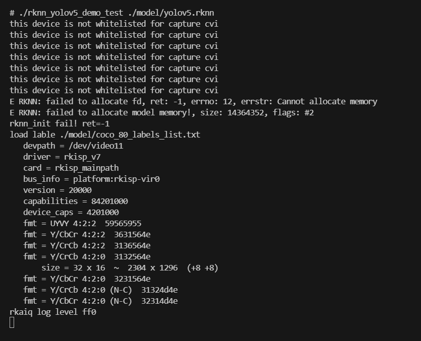Click the device_caps = 4201000 line
The height and width of the screenshot is (341, 421).
click(71, 213)
